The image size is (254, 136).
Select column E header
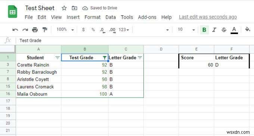click(196, 49)
